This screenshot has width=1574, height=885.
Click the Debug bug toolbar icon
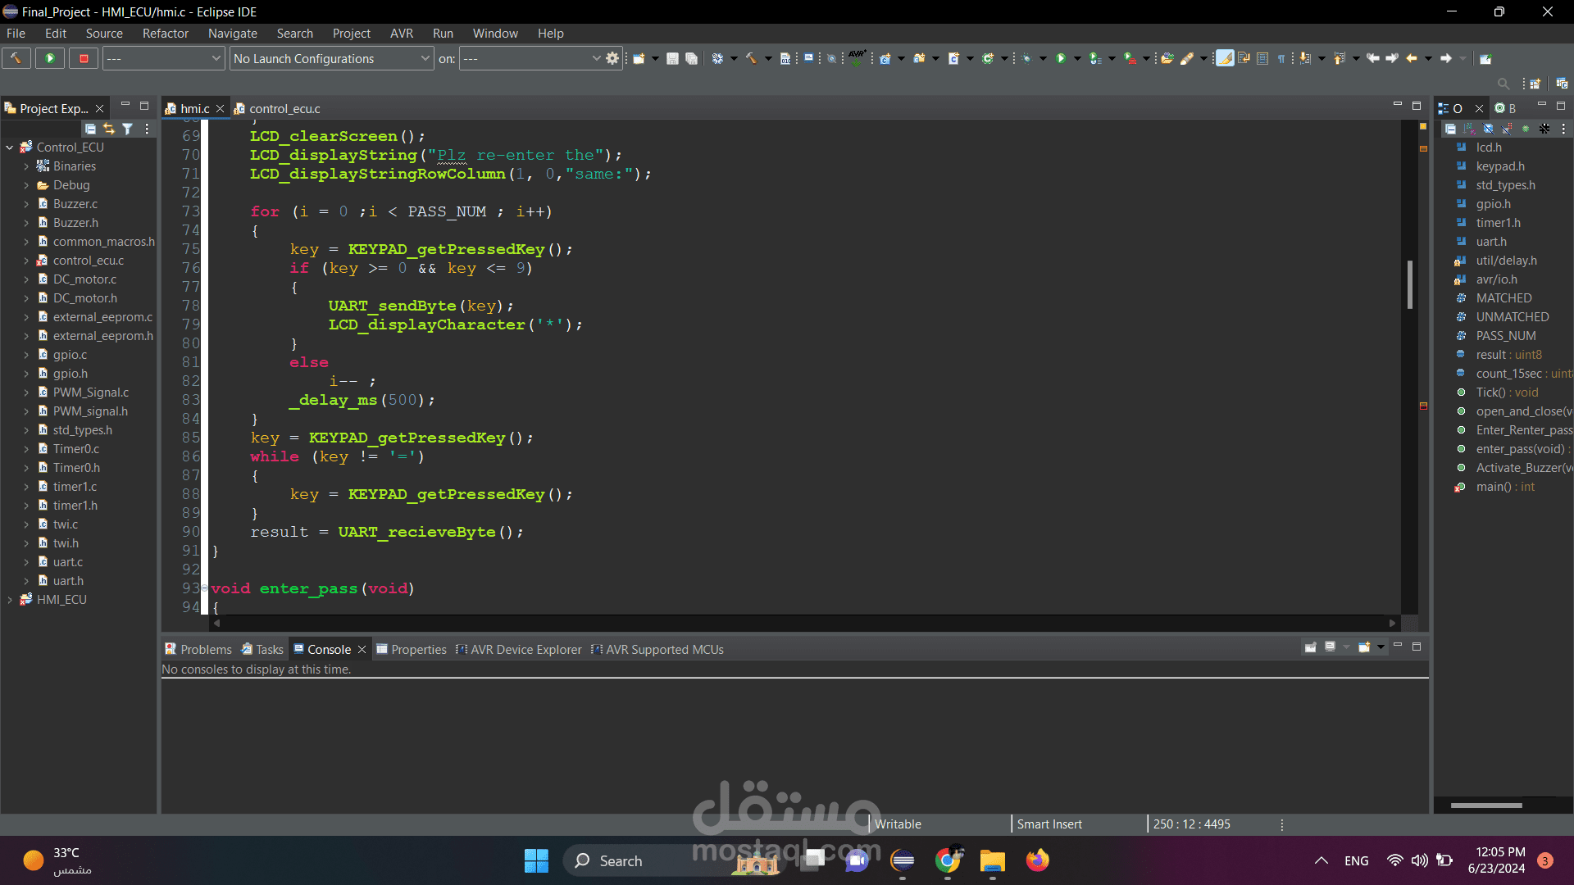click(1026, 58)
